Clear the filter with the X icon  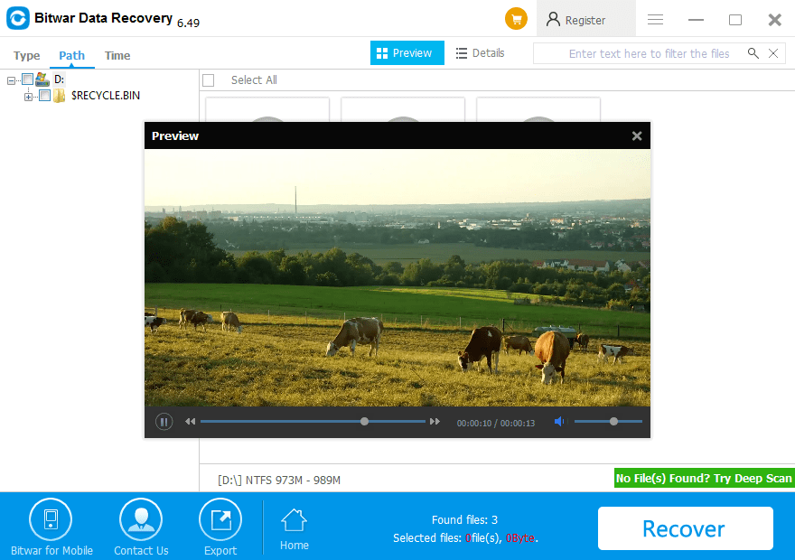point(773,53)
